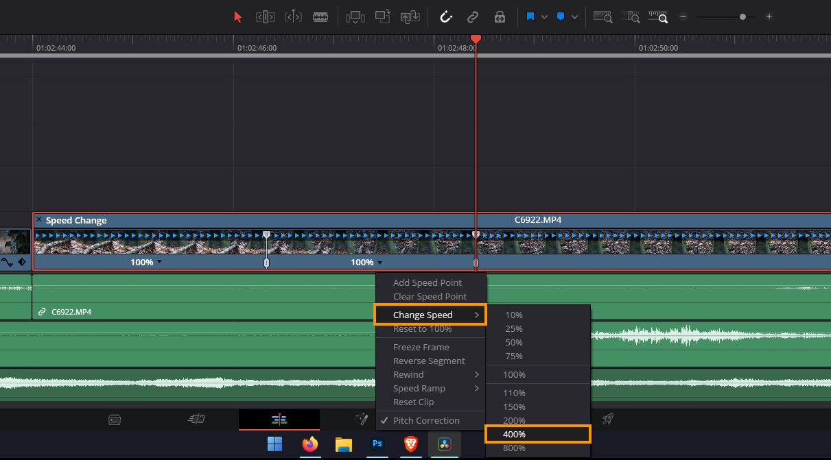Click the timeline zoom slider handle

(x=742, y=16)
